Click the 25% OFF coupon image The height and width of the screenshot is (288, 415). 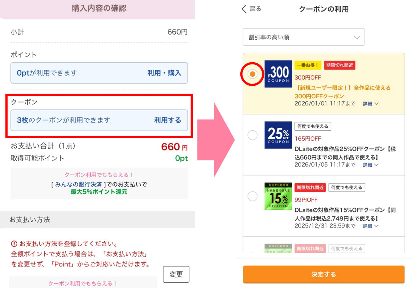278,135
